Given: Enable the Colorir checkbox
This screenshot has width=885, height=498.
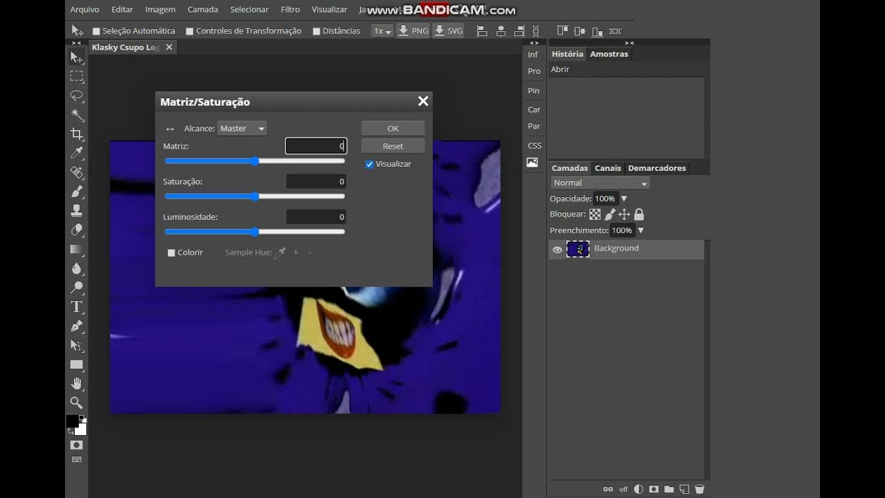Looking at the screenshot, I should [x=171, y=252].
